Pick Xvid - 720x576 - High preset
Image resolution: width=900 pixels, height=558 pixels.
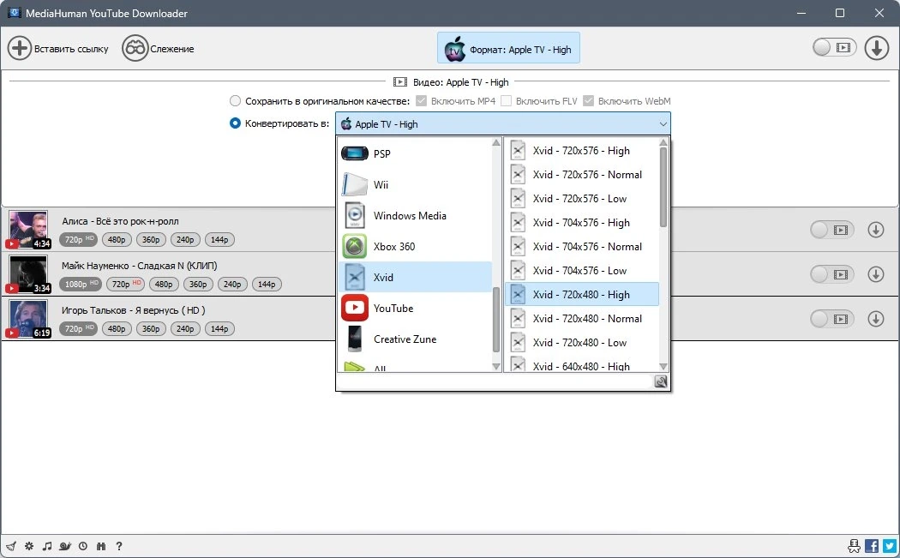pos(581,150)
